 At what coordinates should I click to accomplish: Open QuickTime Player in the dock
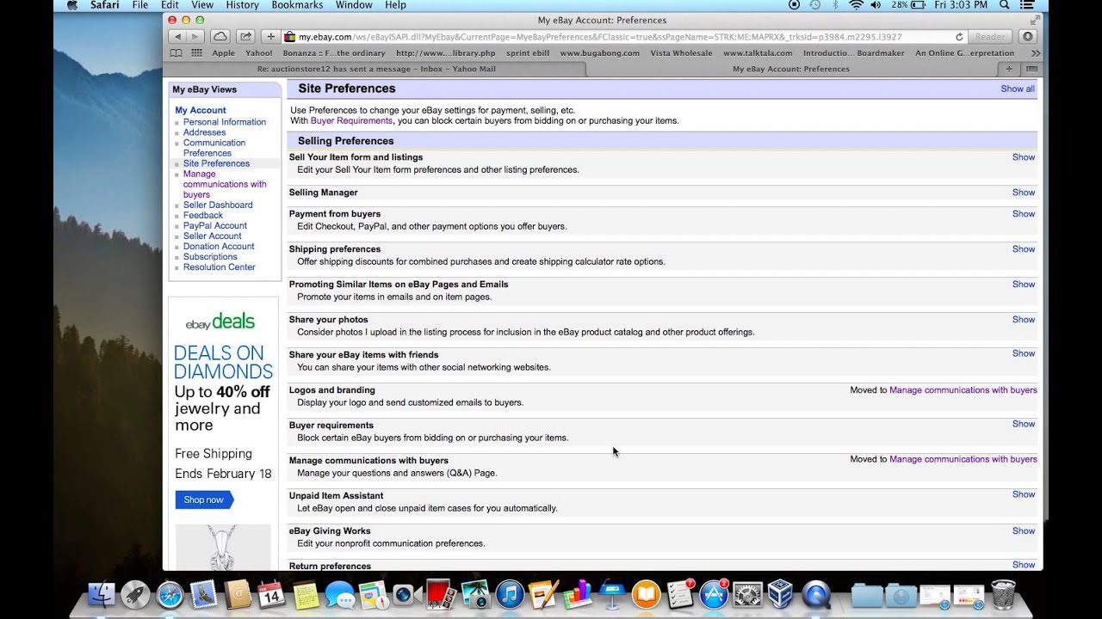[x=816, y=594]
